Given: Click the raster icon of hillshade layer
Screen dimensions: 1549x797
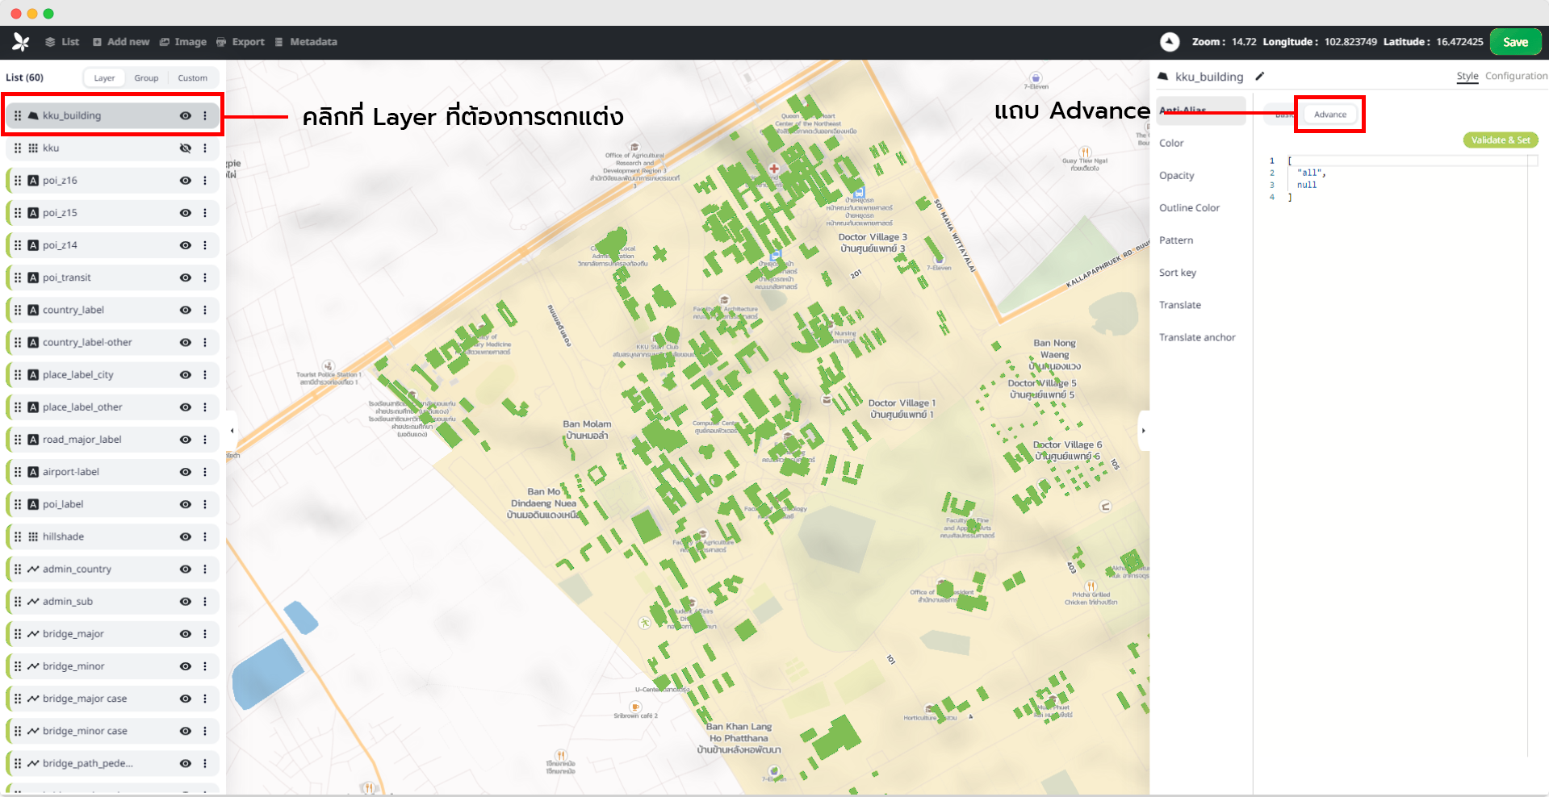Looking at the screenshot, I should pyautogui.click(x=33, y=536).
